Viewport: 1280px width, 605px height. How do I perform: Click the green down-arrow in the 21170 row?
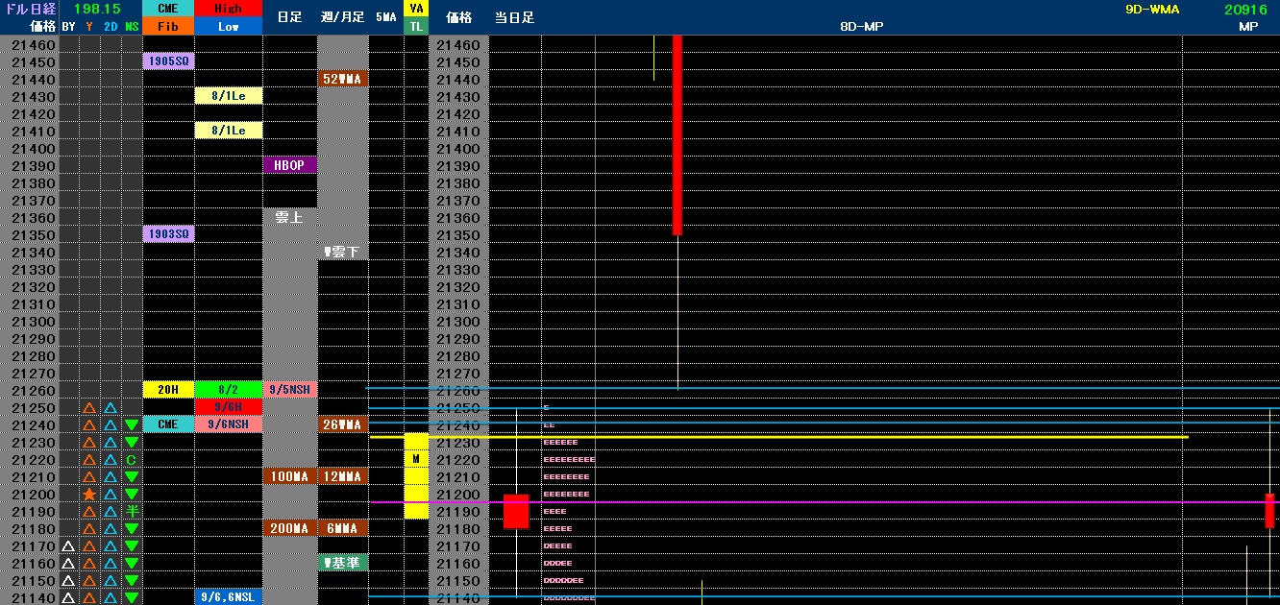[x=132, y=546]
